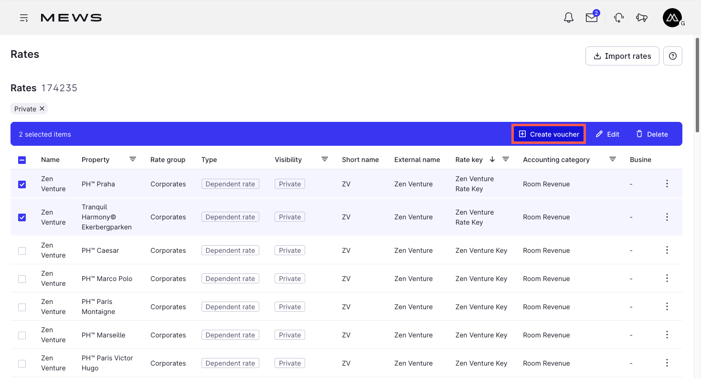701x379 pixels.
Task: Open row actions for PH™ Praha
Action: [x=668, y=184]
